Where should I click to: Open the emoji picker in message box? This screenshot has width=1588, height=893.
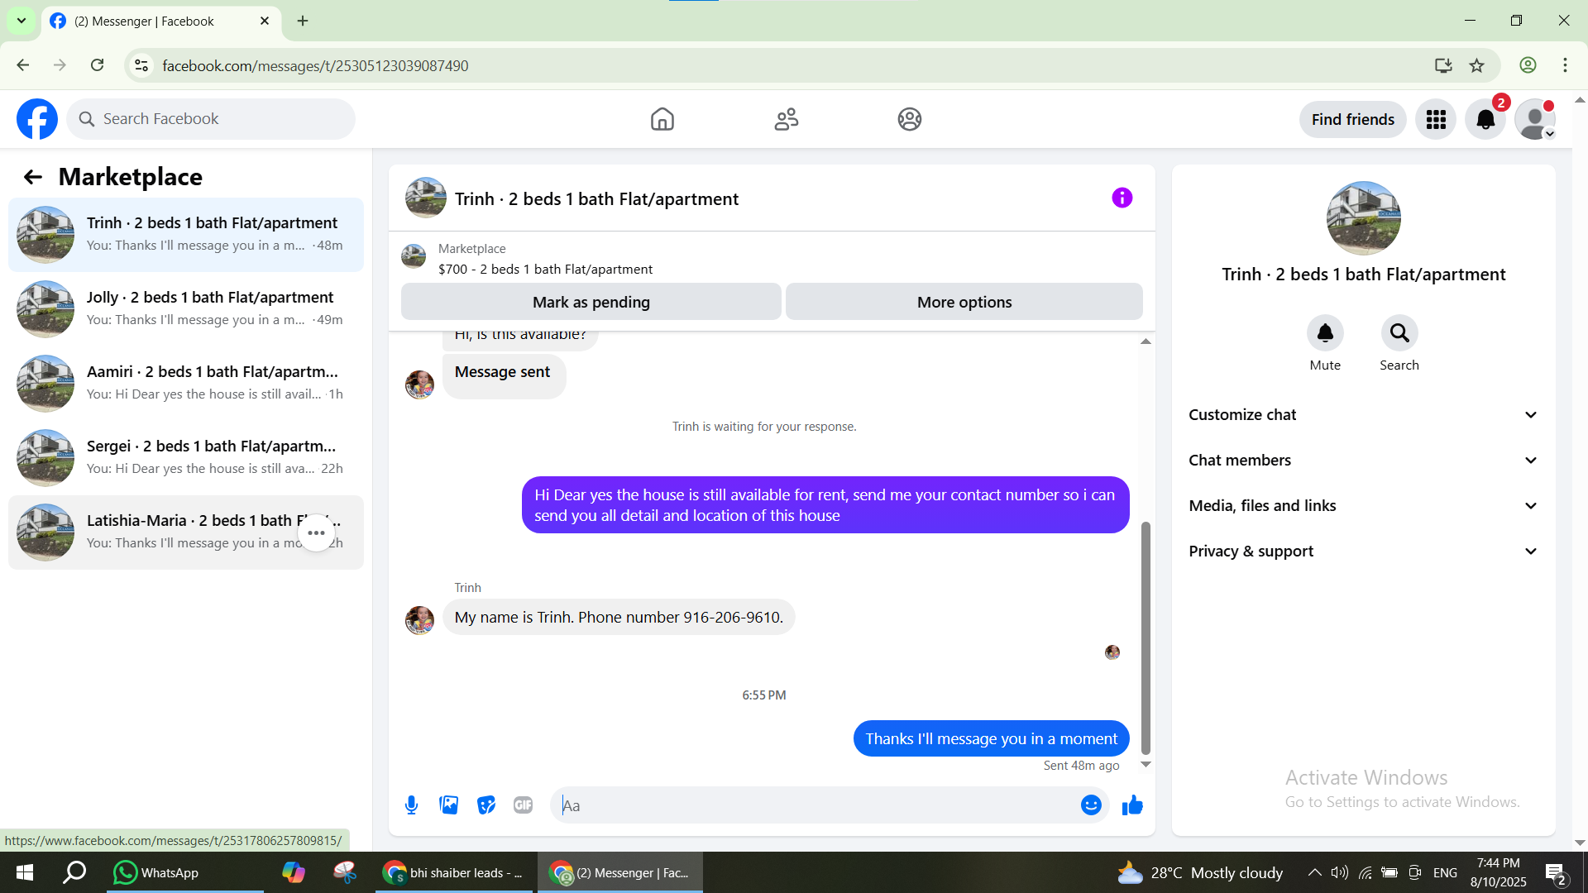point(1091,805)
